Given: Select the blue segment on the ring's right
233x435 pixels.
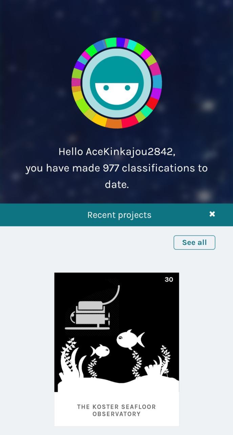Looking at the screenshot, I should tap(157, 82).
